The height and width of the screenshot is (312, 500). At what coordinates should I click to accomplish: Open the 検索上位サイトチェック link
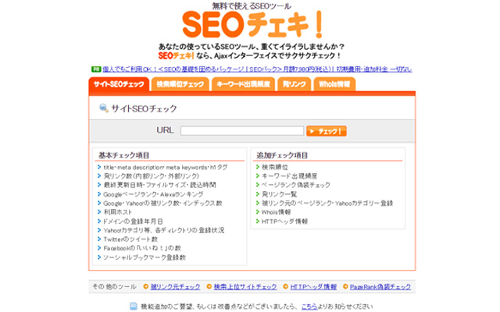[245, 287]
